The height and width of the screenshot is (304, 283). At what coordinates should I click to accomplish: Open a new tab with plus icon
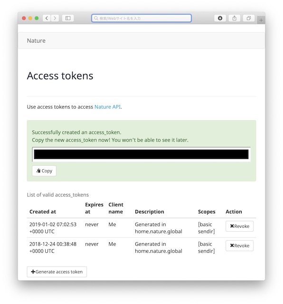tap(261, 20)
